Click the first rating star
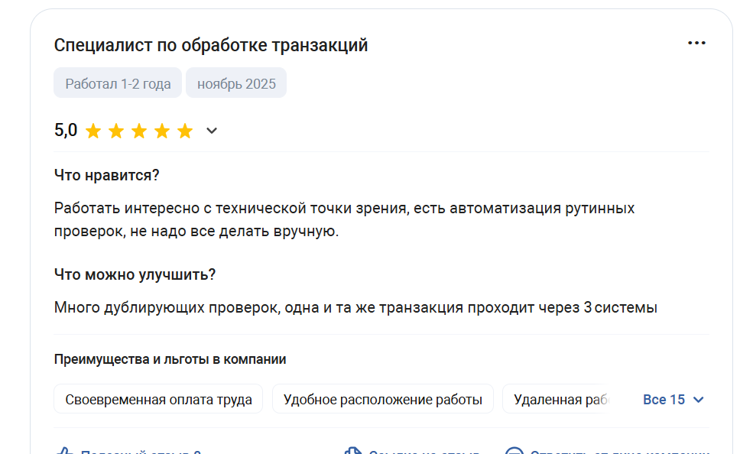Image resolution: width=740 pixels, height=454 pixels. 93,131
